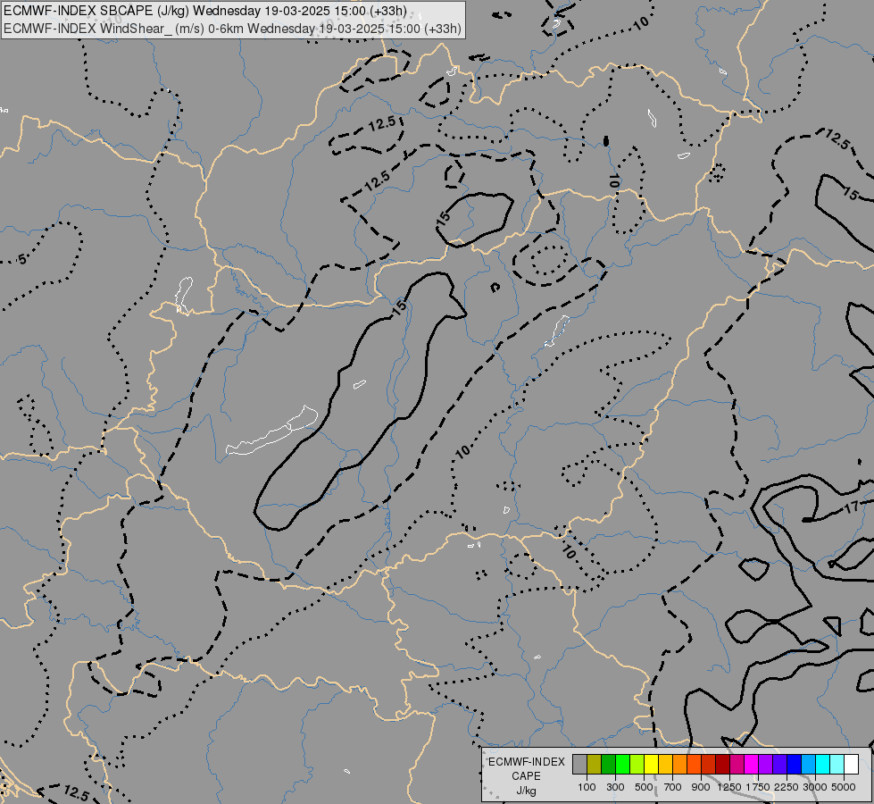874x804 pixels.
Task: Click the pale cyan CAPE legend swatch
Action: [837, 765]
